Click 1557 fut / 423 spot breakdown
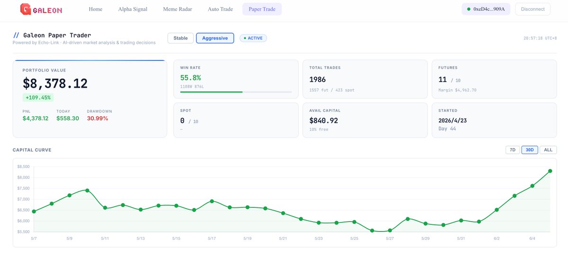This screenshot has height=256, width=568. click(x=332, y=90)
